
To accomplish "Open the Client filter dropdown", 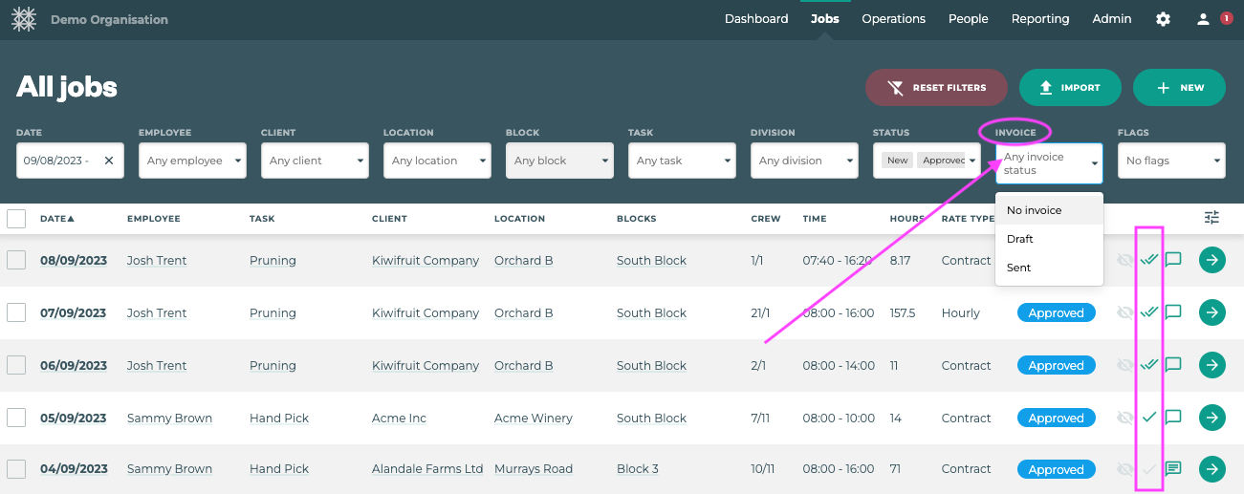I will pyautogui.click(x=315, y=161).
